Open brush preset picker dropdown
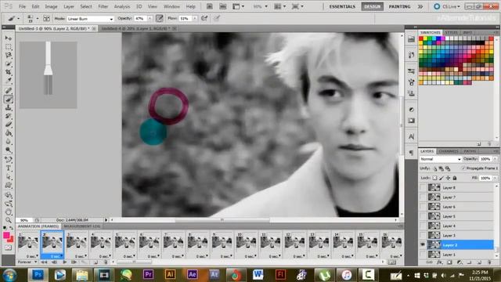Image resolution: width=501 pixels, height=282 pixels. pos(32,19)
